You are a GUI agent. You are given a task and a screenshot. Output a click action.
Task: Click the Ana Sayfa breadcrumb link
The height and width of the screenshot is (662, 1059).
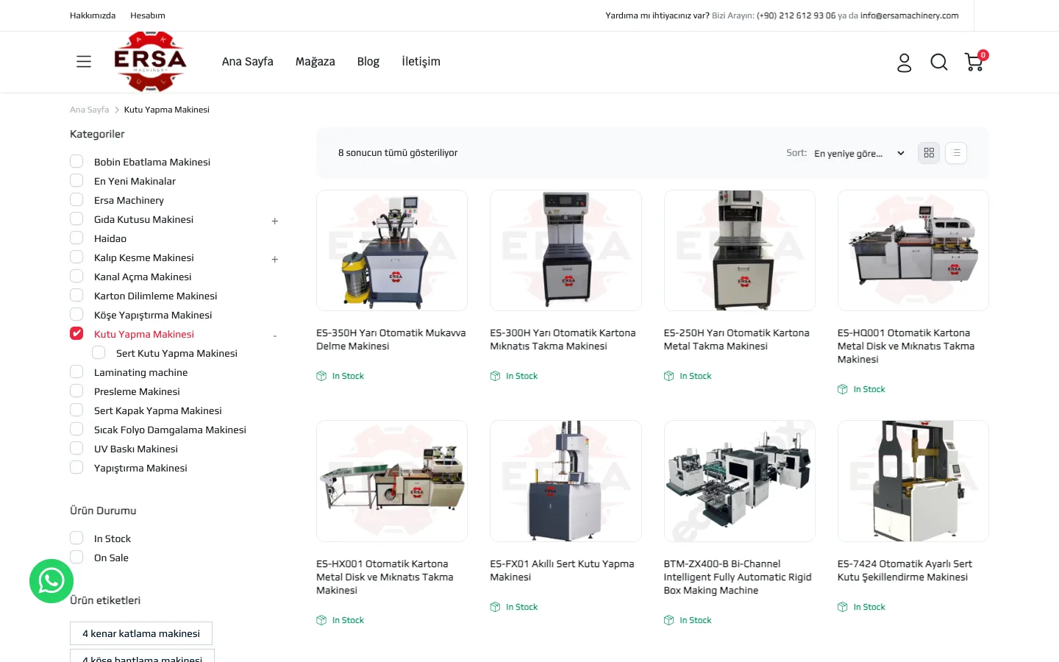[90, 110]
